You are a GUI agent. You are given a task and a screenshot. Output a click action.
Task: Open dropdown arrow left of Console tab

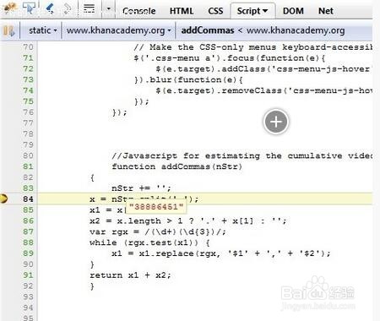tap(108, 8)
